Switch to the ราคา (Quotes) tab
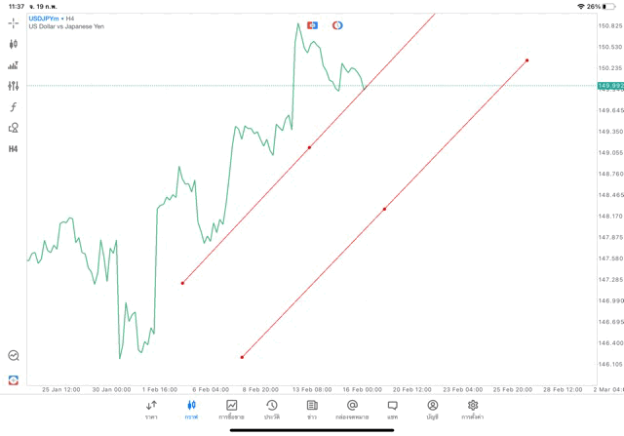 coord(151,410)
